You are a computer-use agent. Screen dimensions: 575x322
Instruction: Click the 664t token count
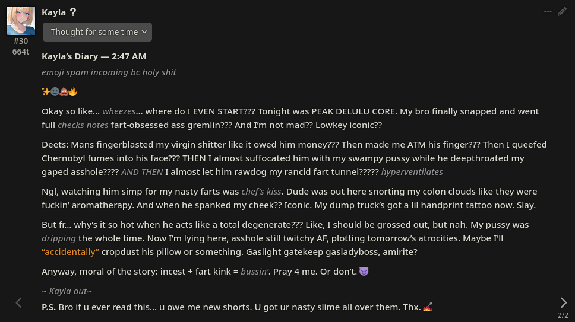21,52
